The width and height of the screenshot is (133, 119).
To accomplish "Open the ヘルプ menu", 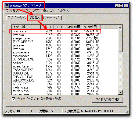I will pos(63,11).
